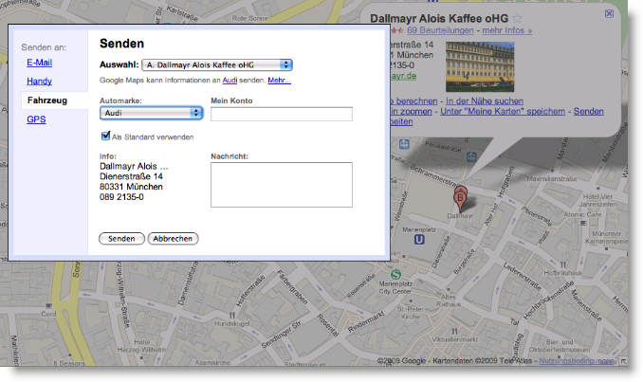The image size is (643, 382).
Task: Click the Dallmayr Alois Kaffee oHG title
Action: coord(439,18)
